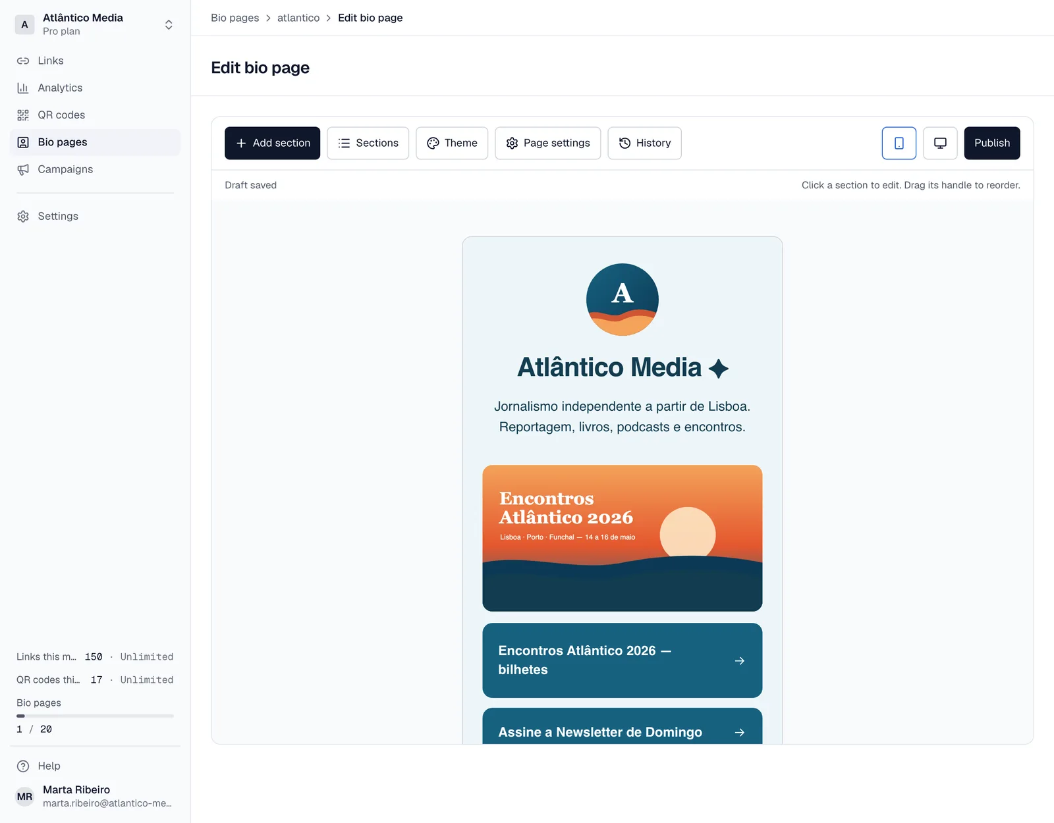Open QR codes page
The height and width of the screenshot is (823, 1054).
pos(96,115)
